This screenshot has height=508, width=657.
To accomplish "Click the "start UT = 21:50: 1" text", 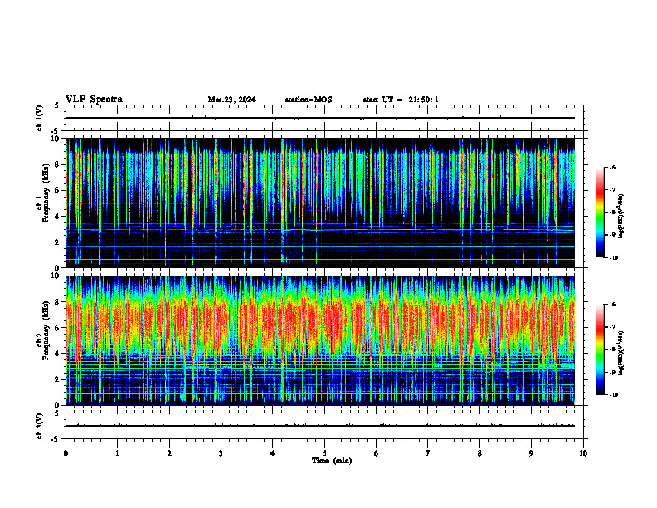I will coord(401,100).
